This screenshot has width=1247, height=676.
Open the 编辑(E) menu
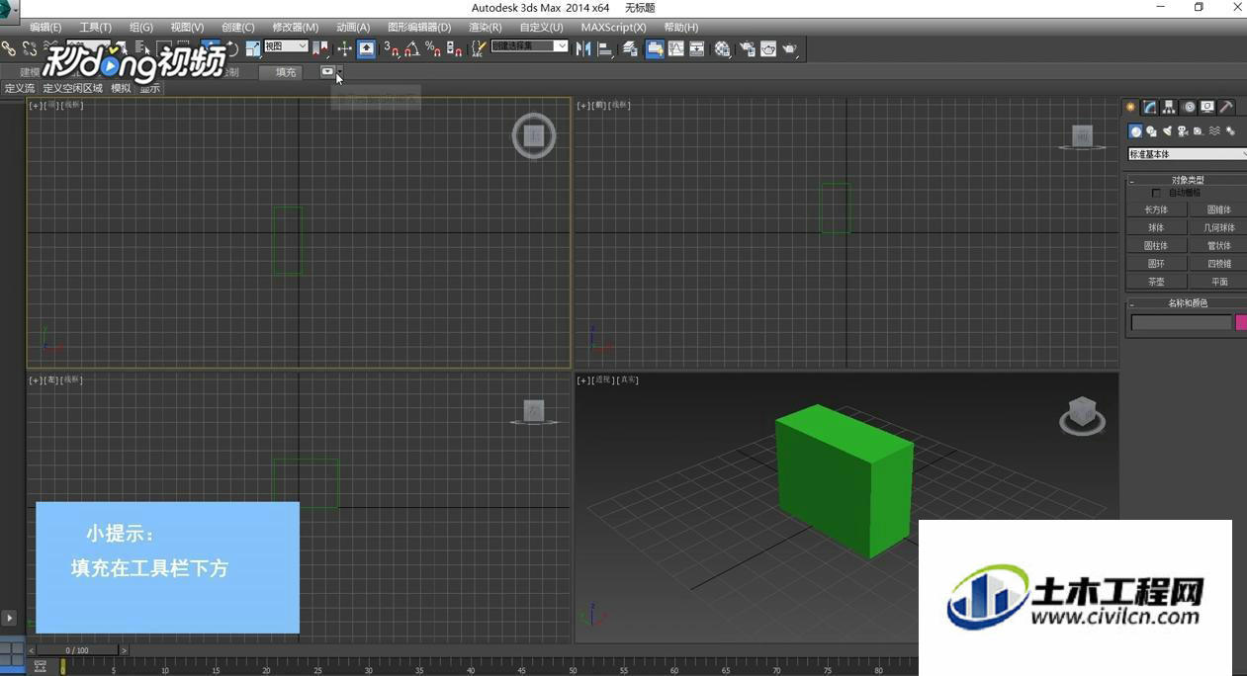45,28
